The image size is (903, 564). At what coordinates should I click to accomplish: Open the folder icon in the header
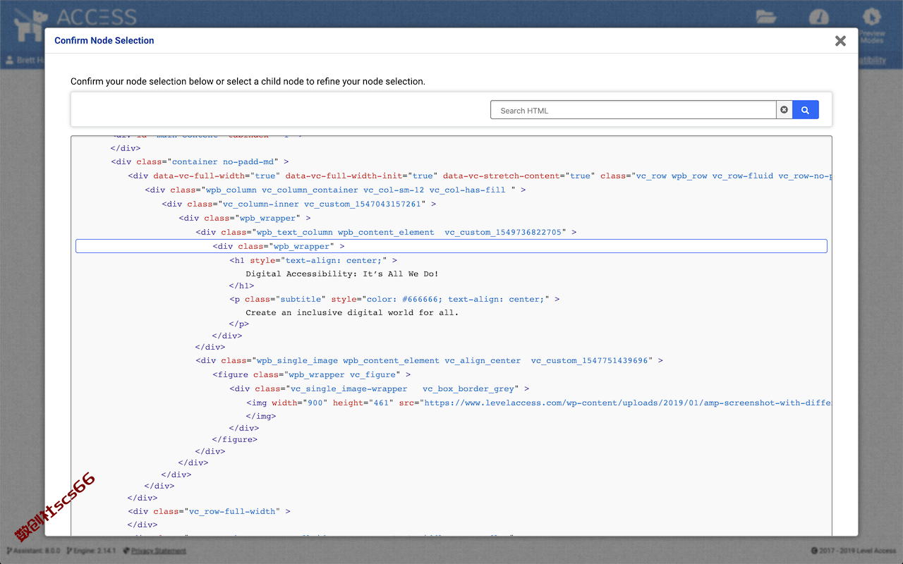(766, 16)
